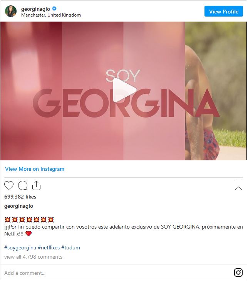This screenshot has height=281, width=248.
Task: Click Manchester, United Kingdom location
Action: 51,15
